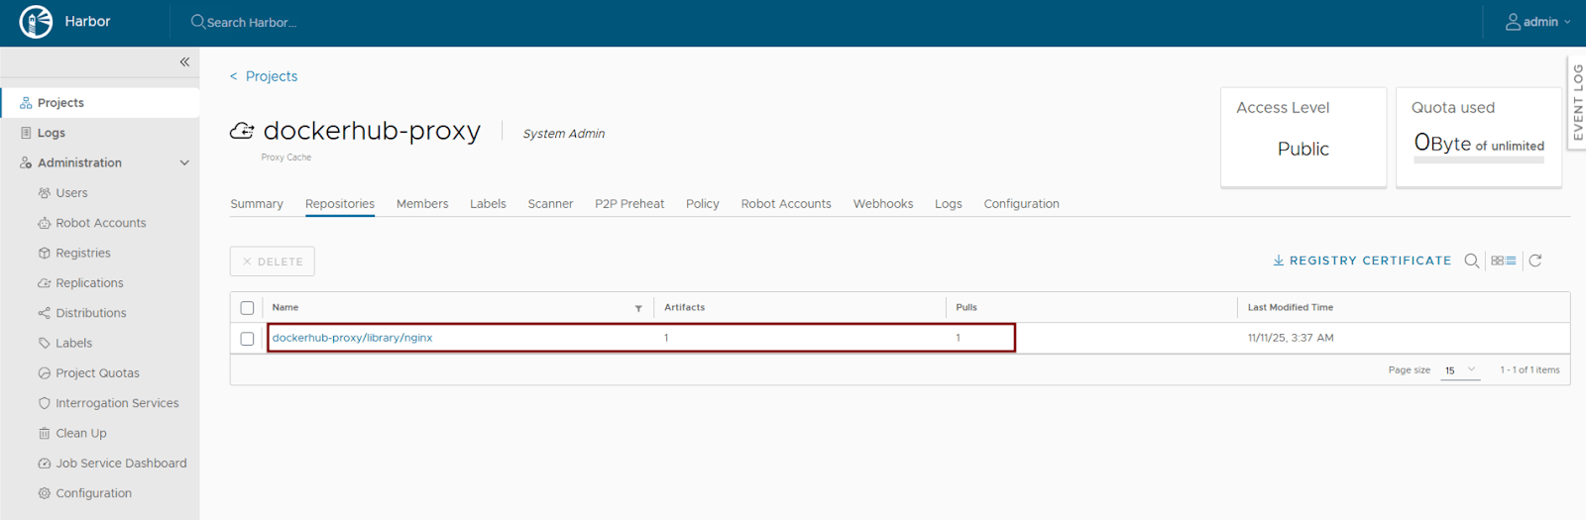The image size is (1586, 520).
Task: Open the Summary tab
Action: click(257, 204)
